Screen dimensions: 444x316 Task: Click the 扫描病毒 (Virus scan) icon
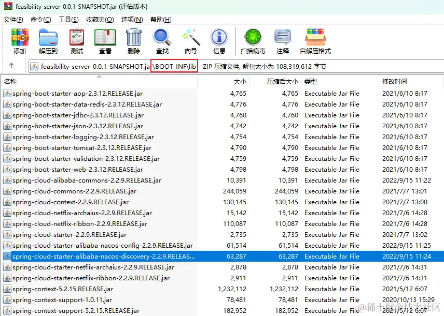pyautogui.click(x=253, y=37)
